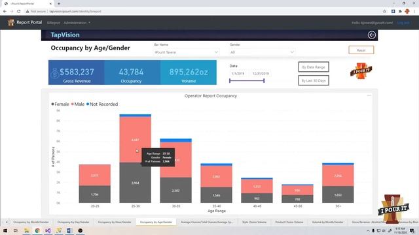Open the Chrome three-dot menu

[414, 11]
